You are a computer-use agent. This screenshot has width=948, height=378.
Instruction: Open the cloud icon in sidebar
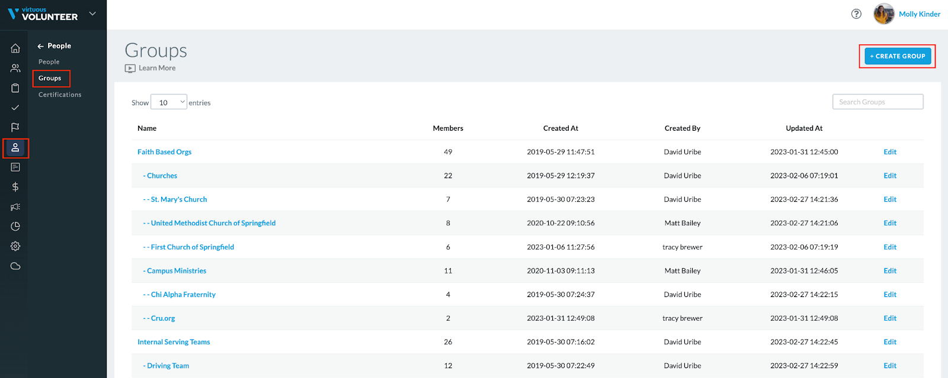pos(15,266)
